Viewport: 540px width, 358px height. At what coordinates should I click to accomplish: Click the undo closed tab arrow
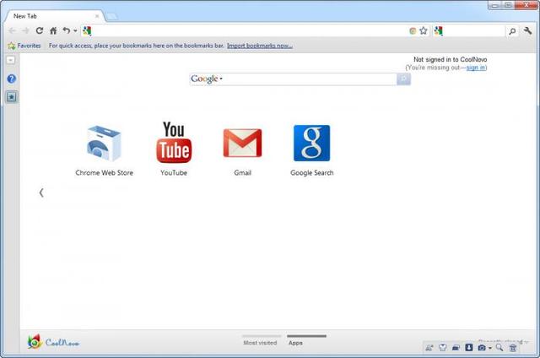coord(66,30)
